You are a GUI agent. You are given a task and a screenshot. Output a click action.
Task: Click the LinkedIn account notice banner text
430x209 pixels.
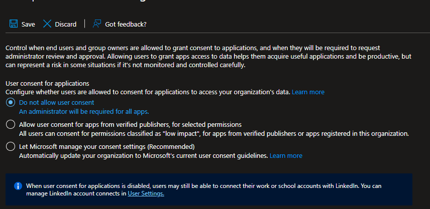click(x=211, y=186)
